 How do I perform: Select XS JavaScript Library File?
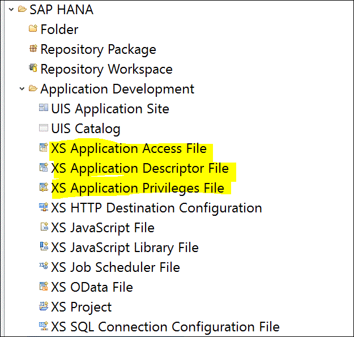point(125,248)
